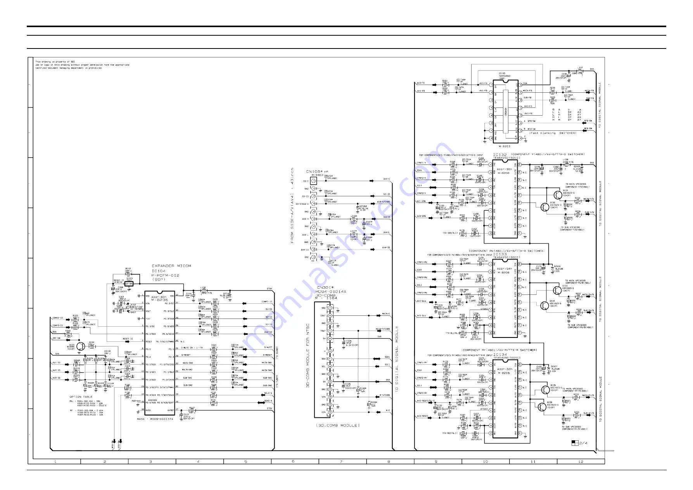Click the '[Fast blanking SWITCHER]' caption
The height and width of the screenshot is (490, 693).
click(553, 133)
